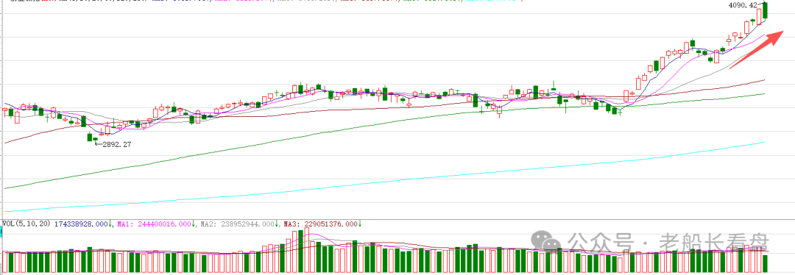Click the 2892.27 low price label

pos(117,144)
